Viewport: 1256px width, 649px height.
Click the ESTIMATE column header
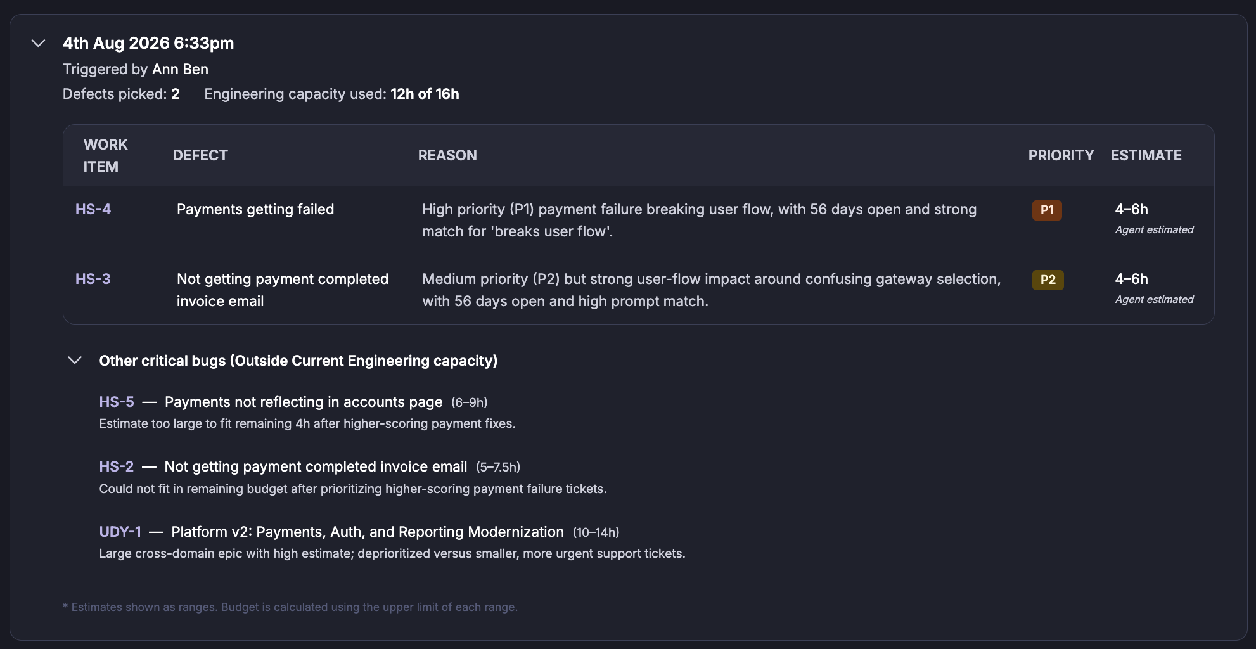(1146, 155)
